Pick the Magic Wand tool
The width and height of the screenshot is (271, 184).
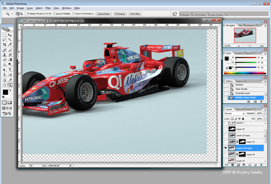tap(10, 40)
